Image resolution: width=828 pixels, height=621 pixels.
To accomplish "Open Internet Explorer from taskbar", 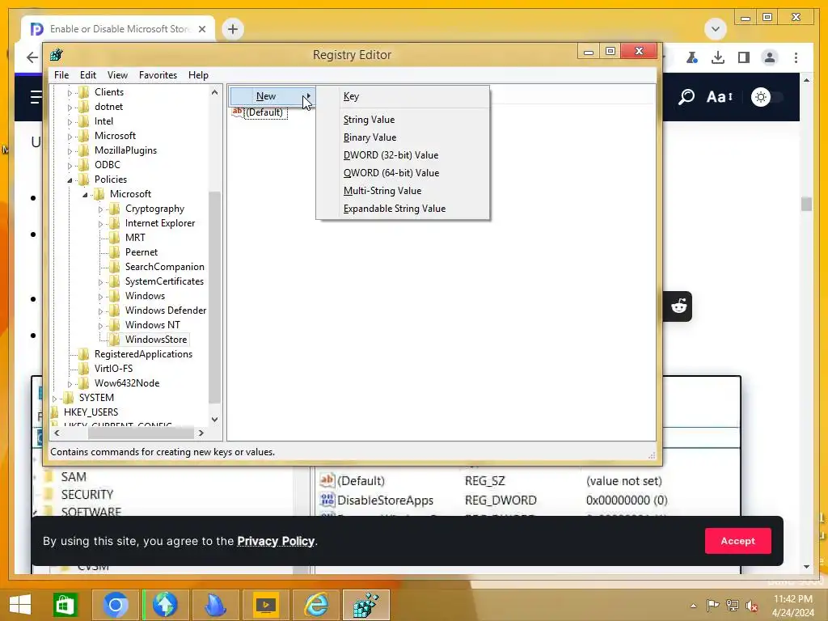I will pos(316,605).
